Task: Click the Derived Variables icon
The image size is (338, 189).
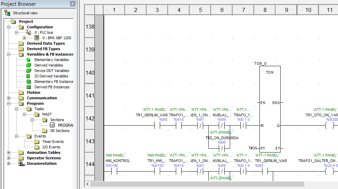Action: click(29, 65)
